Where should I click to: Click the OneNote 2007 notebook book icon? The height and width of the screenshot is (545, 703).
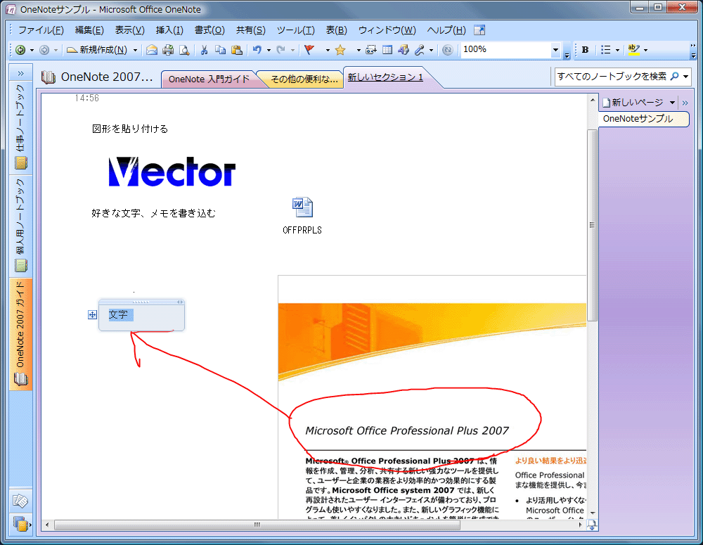coord(48,77)
